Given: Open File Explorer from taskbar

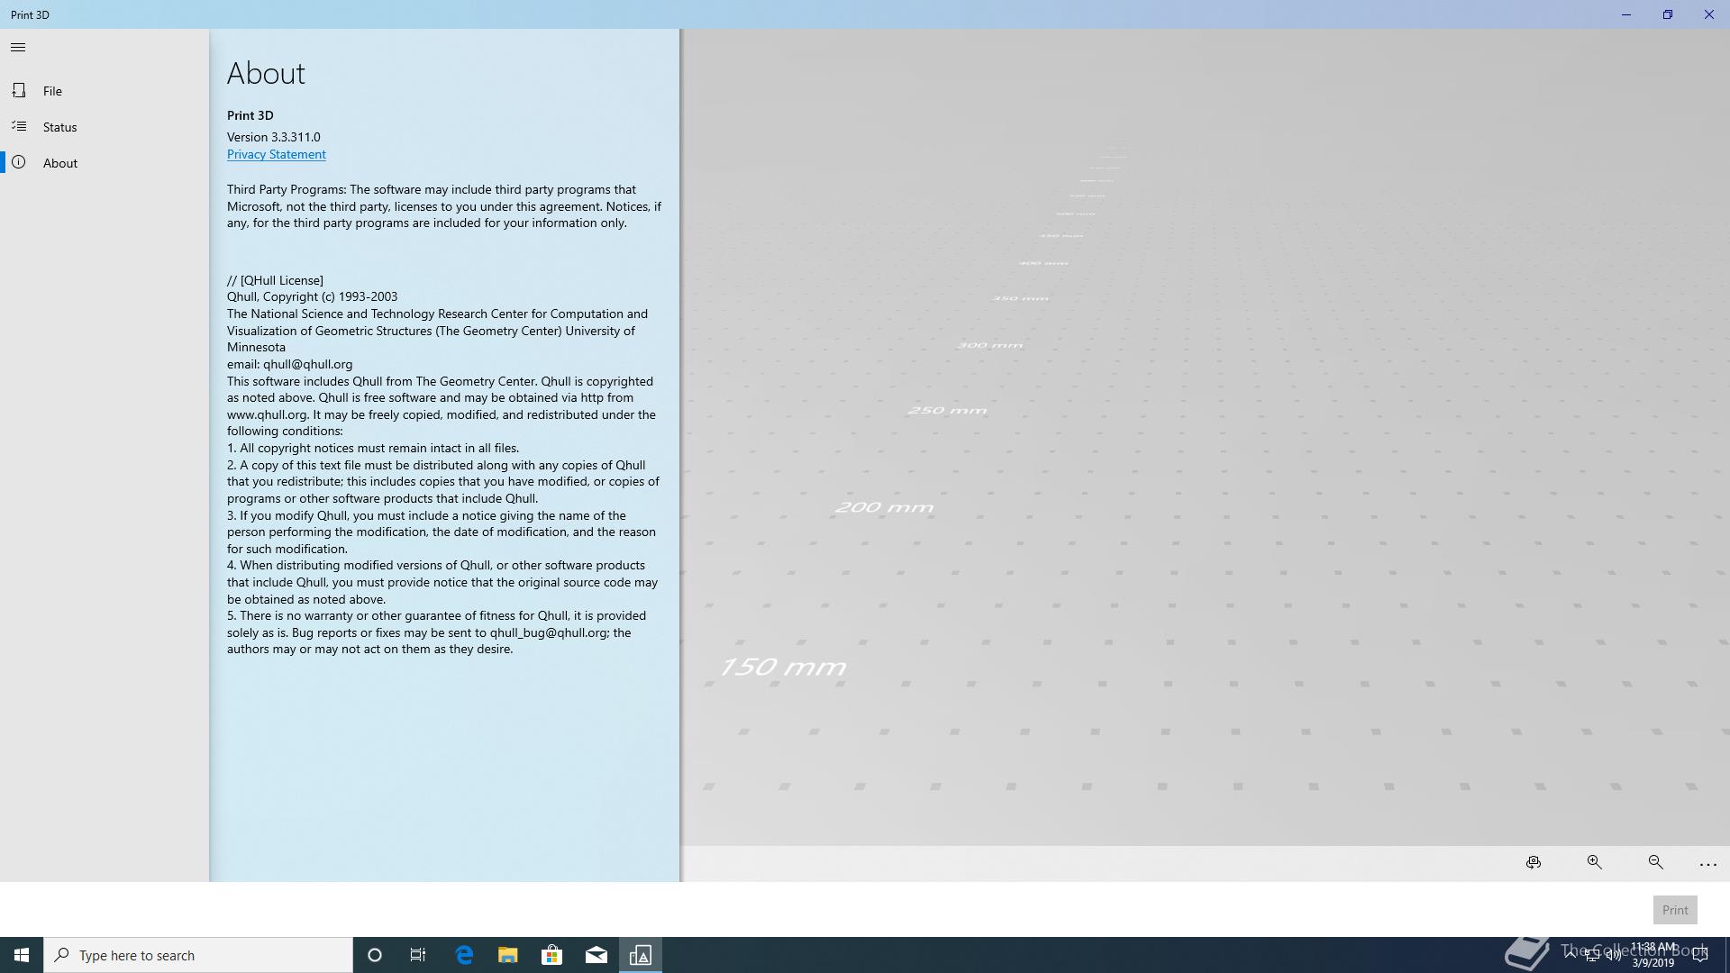Looking at the screenshot, I should tap(508, 955).
